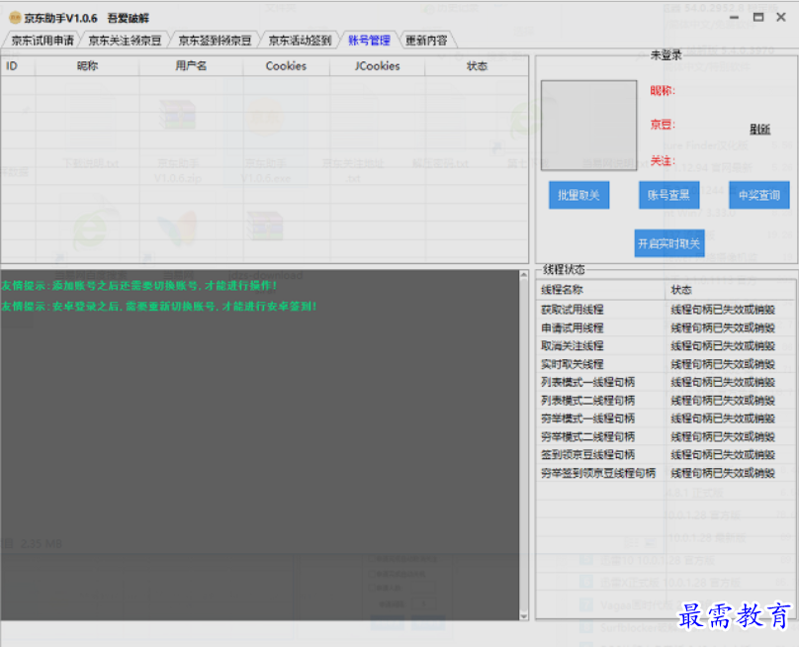Click the 账号管理 tab
The image size is (799, 647).
click(370, 41)
